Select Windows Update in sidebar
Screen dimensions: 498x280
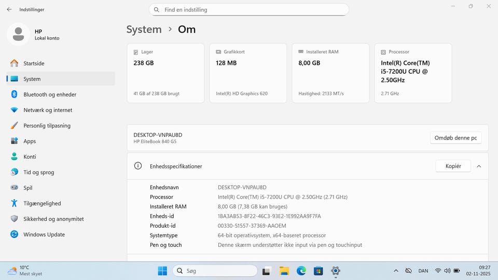point(44,234)
